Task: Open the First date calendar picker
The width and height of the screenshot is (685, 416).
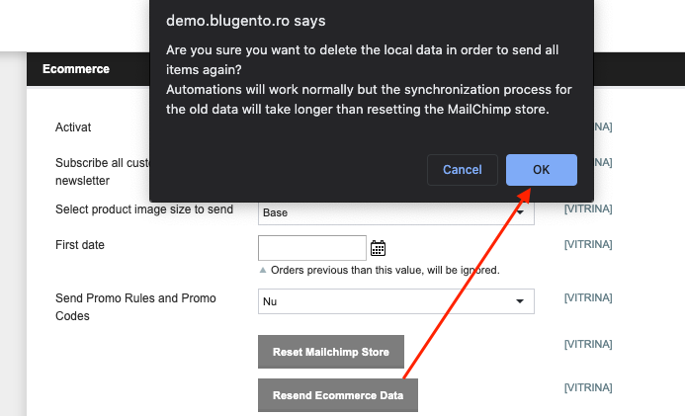Action: click(378, 248)
